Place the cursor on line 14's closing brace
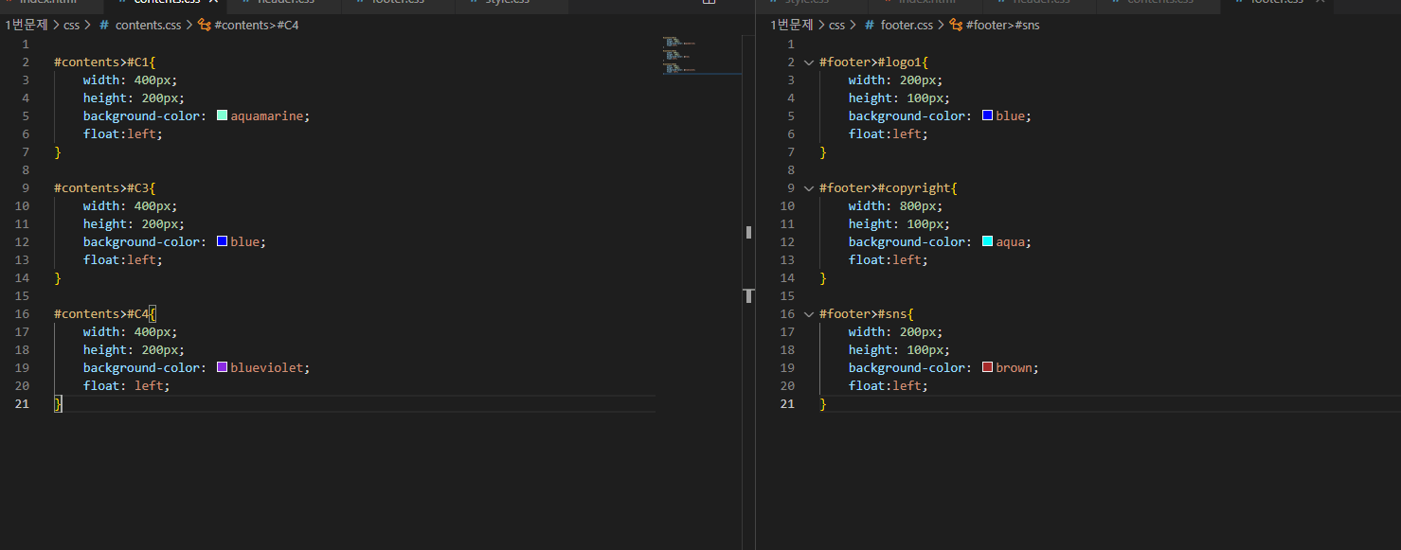Image resolution: width=1401 pixels, height=550 pixels. coord(57,277)
